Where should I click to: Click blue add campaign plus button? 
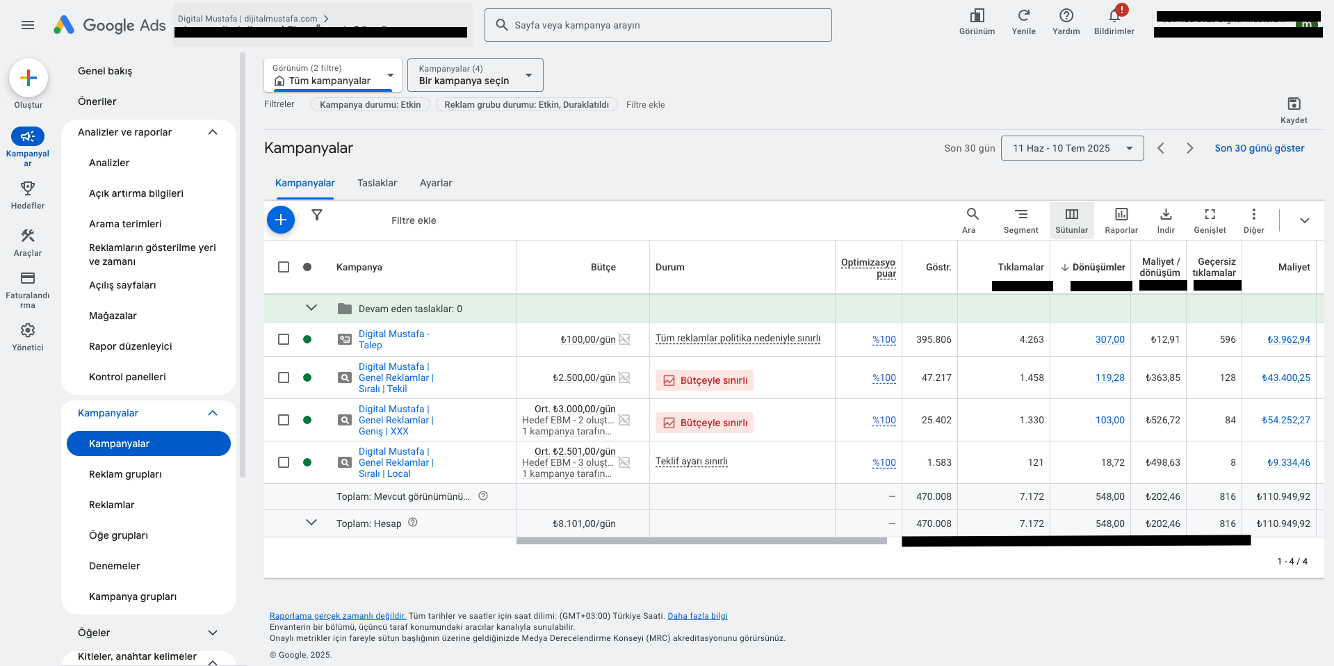(x=281, y=220)
